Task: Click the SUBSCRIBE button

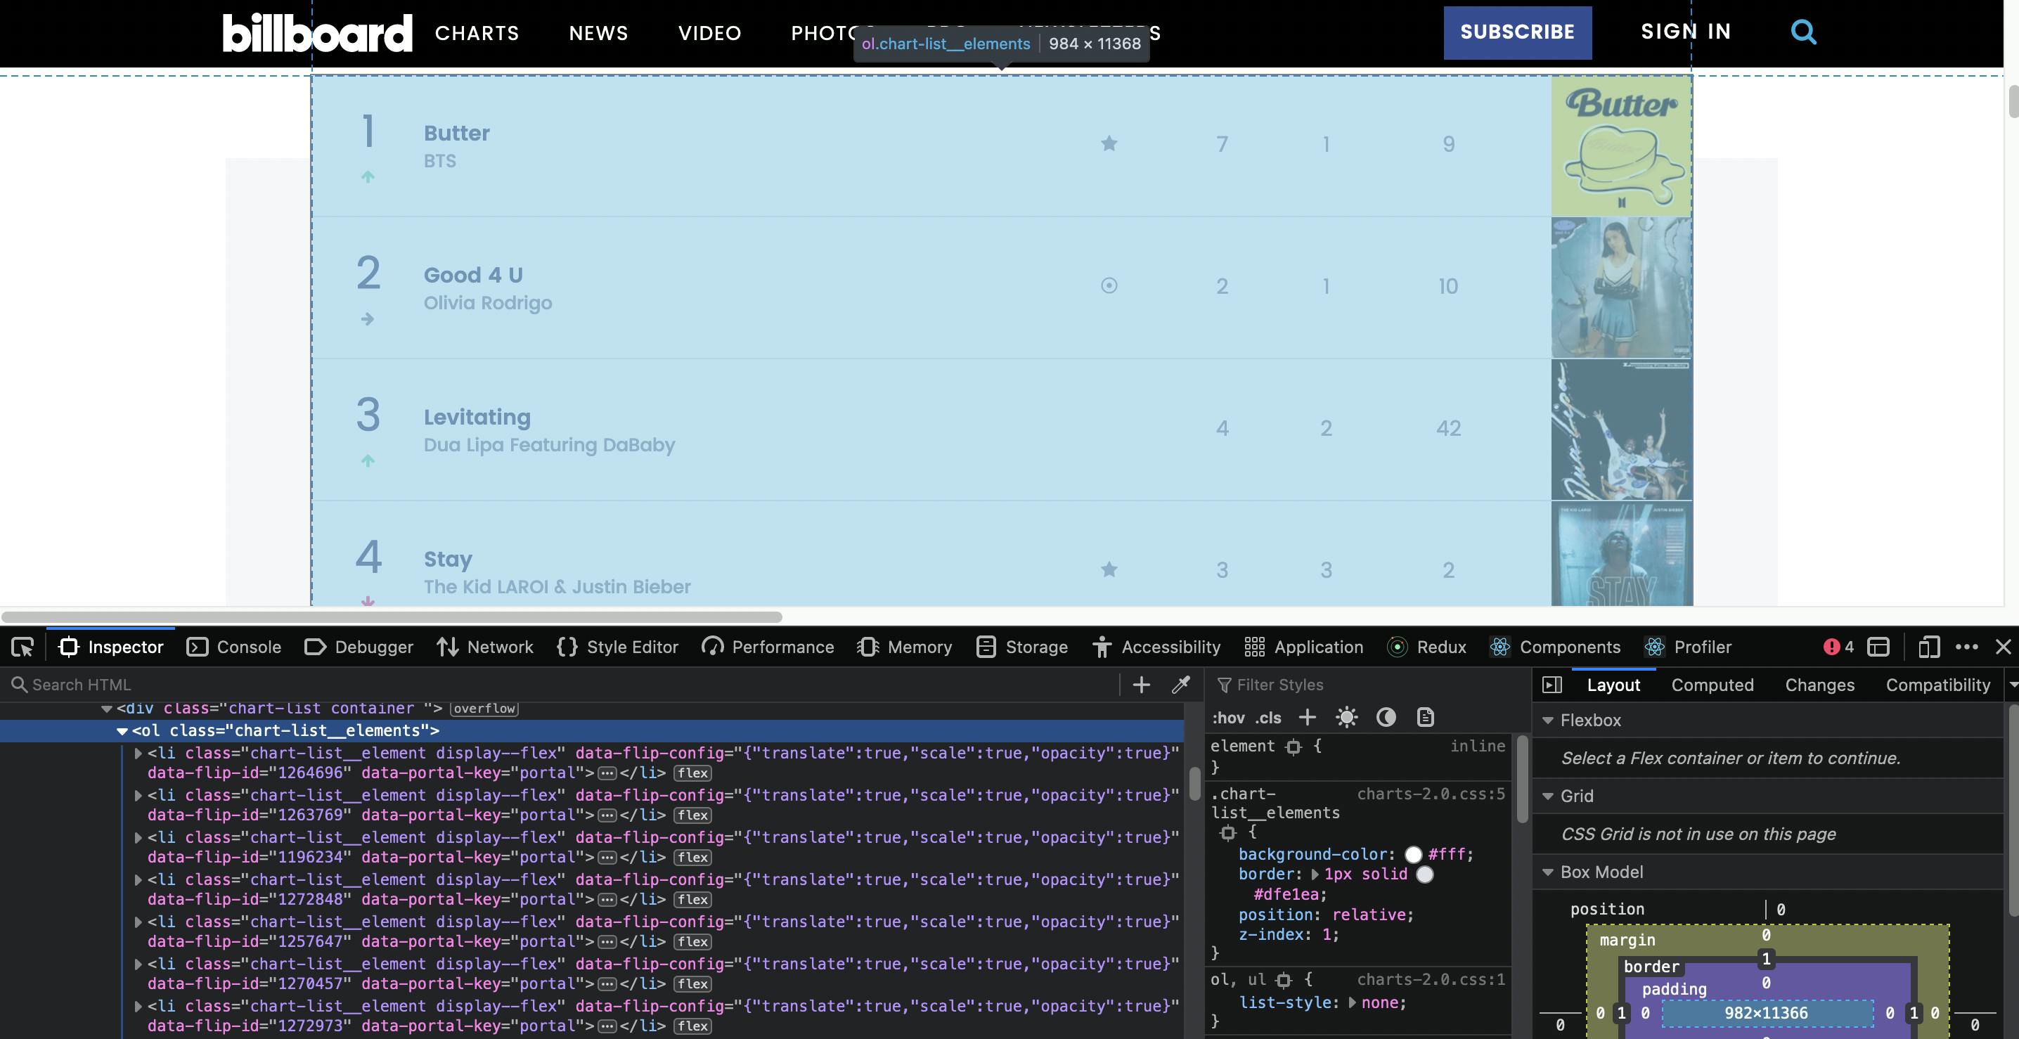Action: pos(1517,32)
